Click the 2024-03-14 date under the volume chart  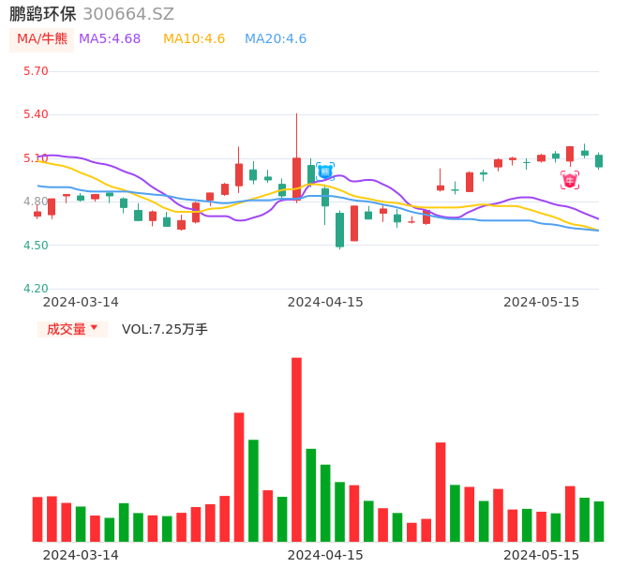click(x=81, y=555)
